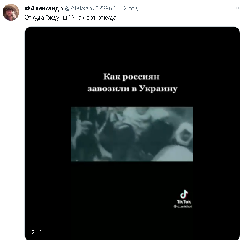Expand the tweet options next to the timestamp row

236,8
